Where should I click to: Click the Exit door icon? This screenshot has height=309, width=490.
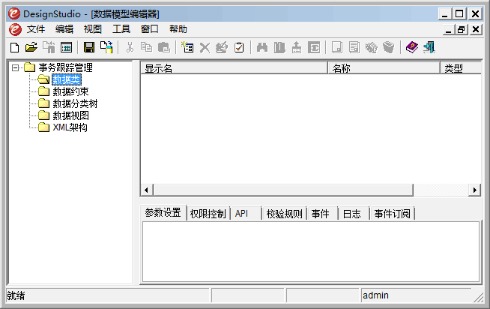click(429, 47)
